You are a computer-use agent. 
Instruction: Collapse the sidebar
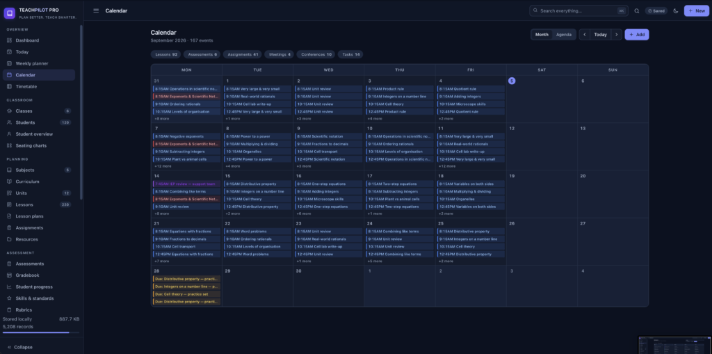(20, 347)
